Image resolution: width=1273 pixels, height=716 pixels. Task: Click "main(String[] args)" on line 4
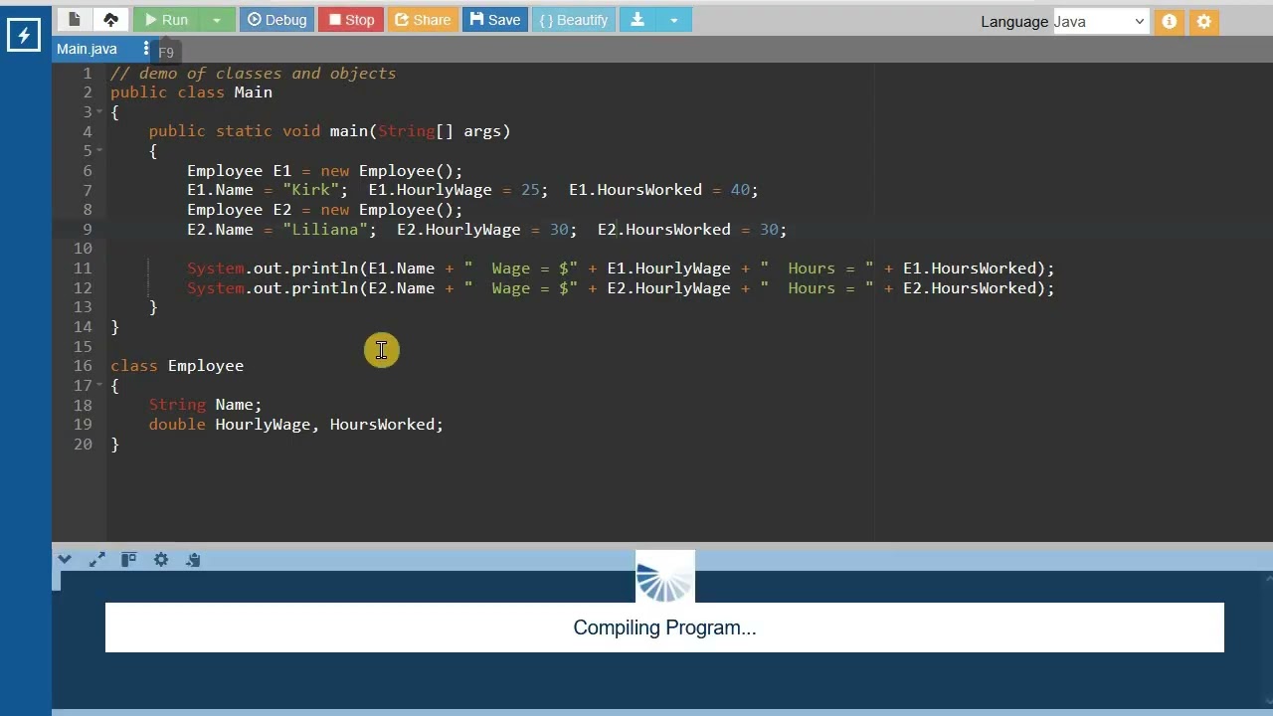click(x=421, y=131)
